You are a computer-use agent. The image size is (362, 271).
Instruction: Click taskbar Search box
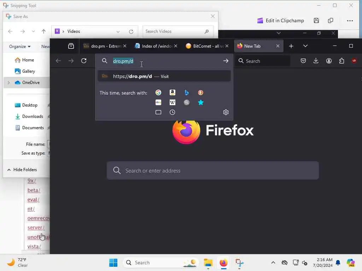[x=161, y=263]
